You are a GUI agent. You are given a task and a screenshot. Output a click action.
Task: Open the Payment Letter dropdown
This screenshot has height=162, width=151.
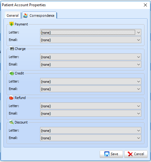91,33
